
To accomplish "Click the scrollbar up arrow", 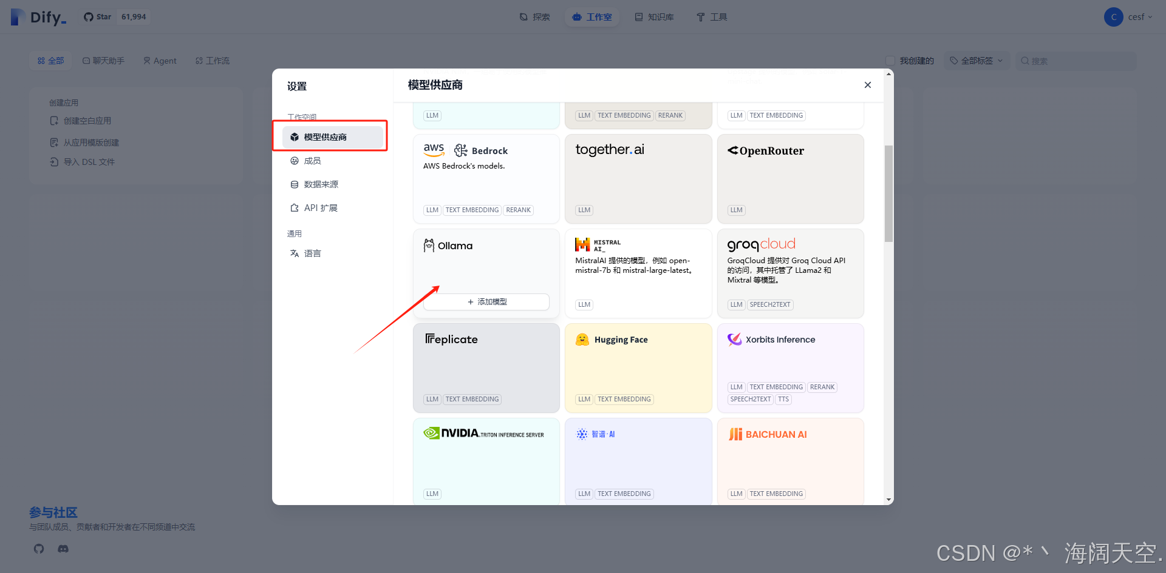I will coord(889,74).
